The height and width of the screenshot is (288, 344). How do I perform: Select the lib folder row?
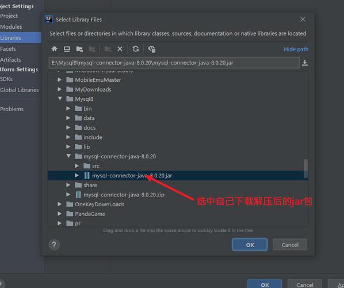178,147
